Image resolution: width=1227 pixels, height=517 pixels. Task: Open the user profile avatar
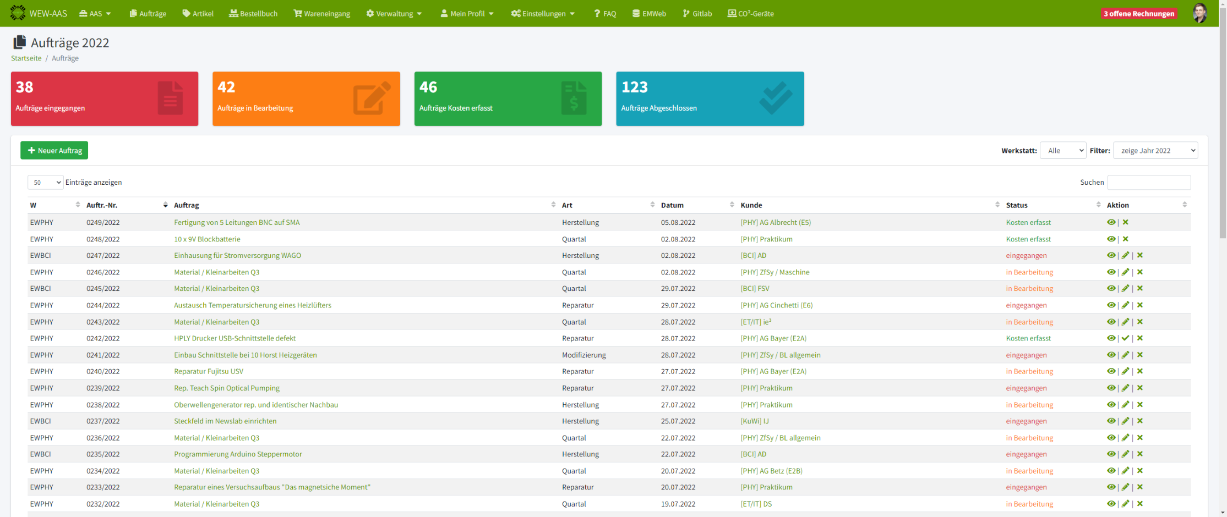[x=1199, y=13]
